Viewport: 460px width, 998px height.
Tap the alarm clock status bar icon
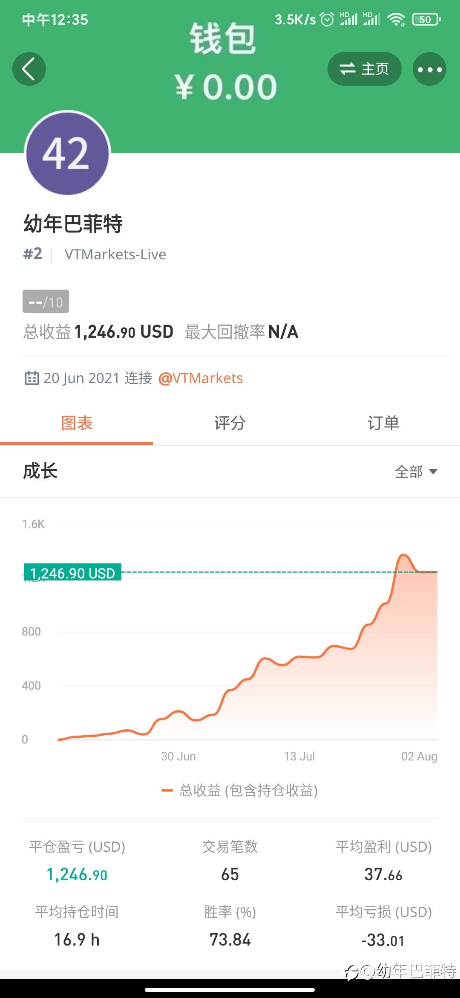(x=327, y=19)
